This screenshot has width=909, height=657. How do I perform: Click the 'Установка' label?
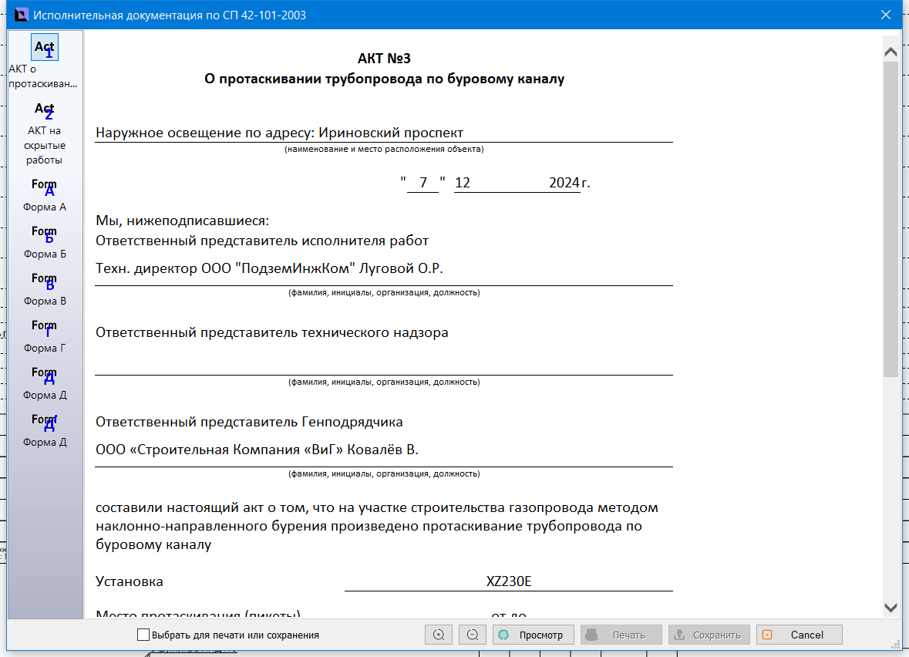130,581
